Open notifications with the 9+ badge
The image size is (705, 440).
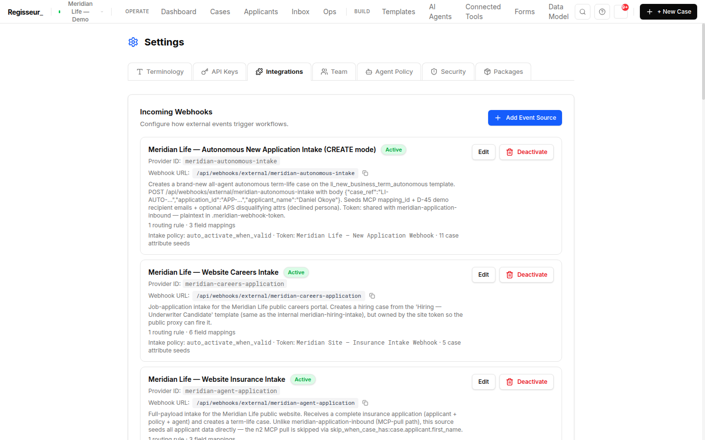coord(621,12)
